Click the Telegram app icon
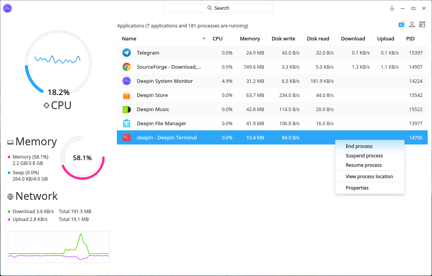 coord(127,53)
